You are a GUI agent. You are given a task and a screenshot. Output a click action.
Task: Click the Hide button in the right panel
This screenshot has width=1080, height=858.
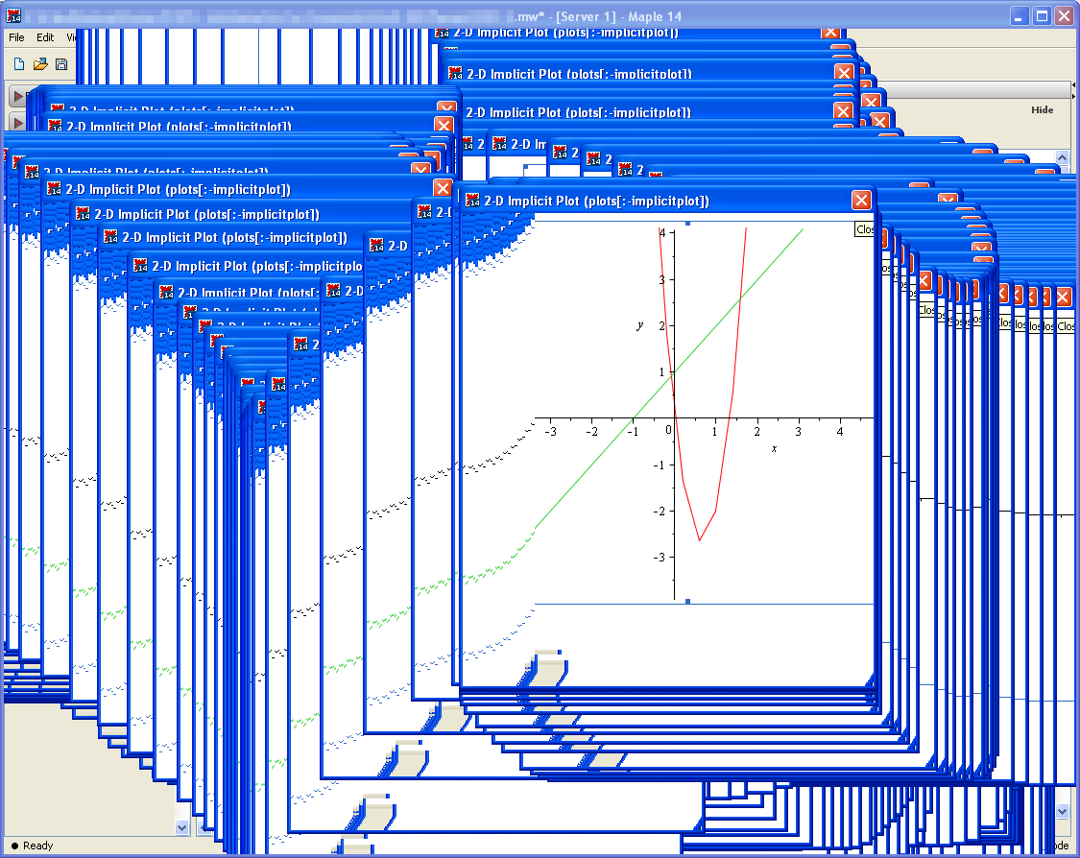1042,109
